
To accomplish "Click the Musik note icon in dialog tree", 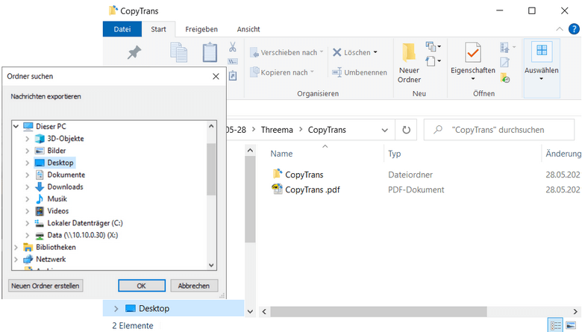I will coord(40,199).
